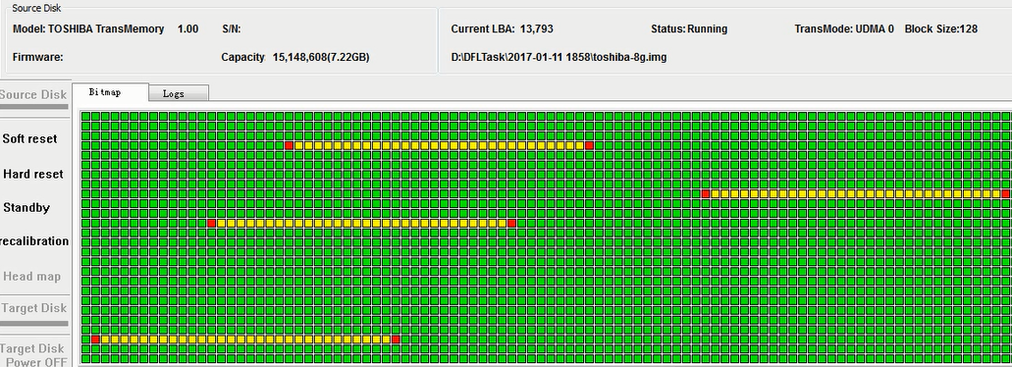
Task: Click the red block ending the third-row yellow run
Action: tap(589, 146)
